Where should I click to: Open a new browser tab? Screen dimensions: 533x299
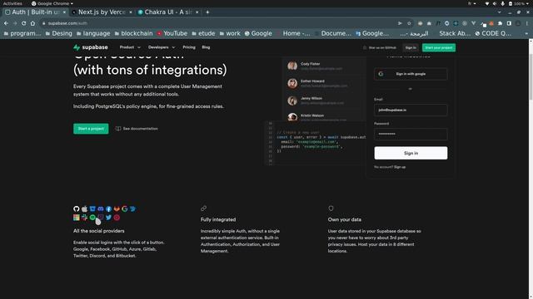click(207, 12)
